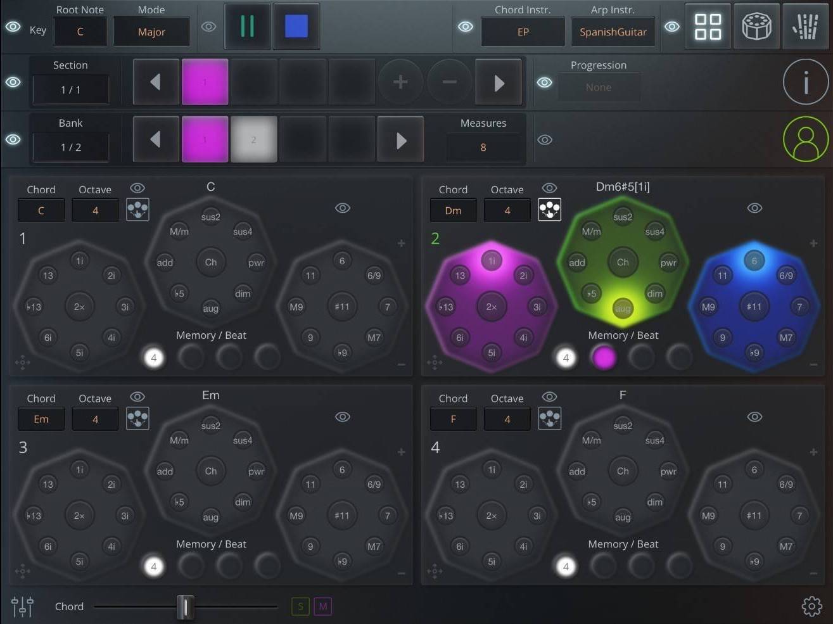Click the info button on the right
The image size is (833, 624).
[806, 82]
